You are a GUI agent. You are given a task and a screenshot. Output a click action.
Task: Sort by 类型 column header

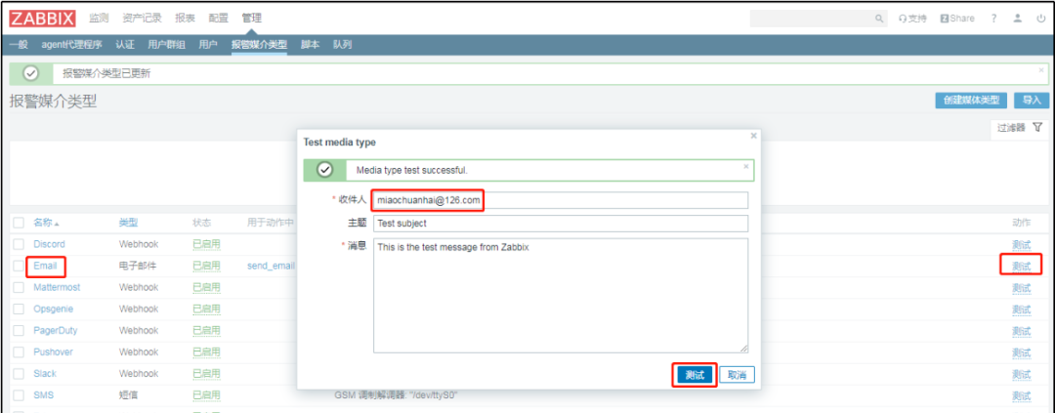point(129,223)
